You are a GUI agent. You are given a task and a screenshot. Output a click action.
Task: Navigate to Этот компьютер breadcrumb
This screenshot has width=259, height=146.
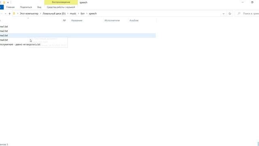(x=29, y=13)
